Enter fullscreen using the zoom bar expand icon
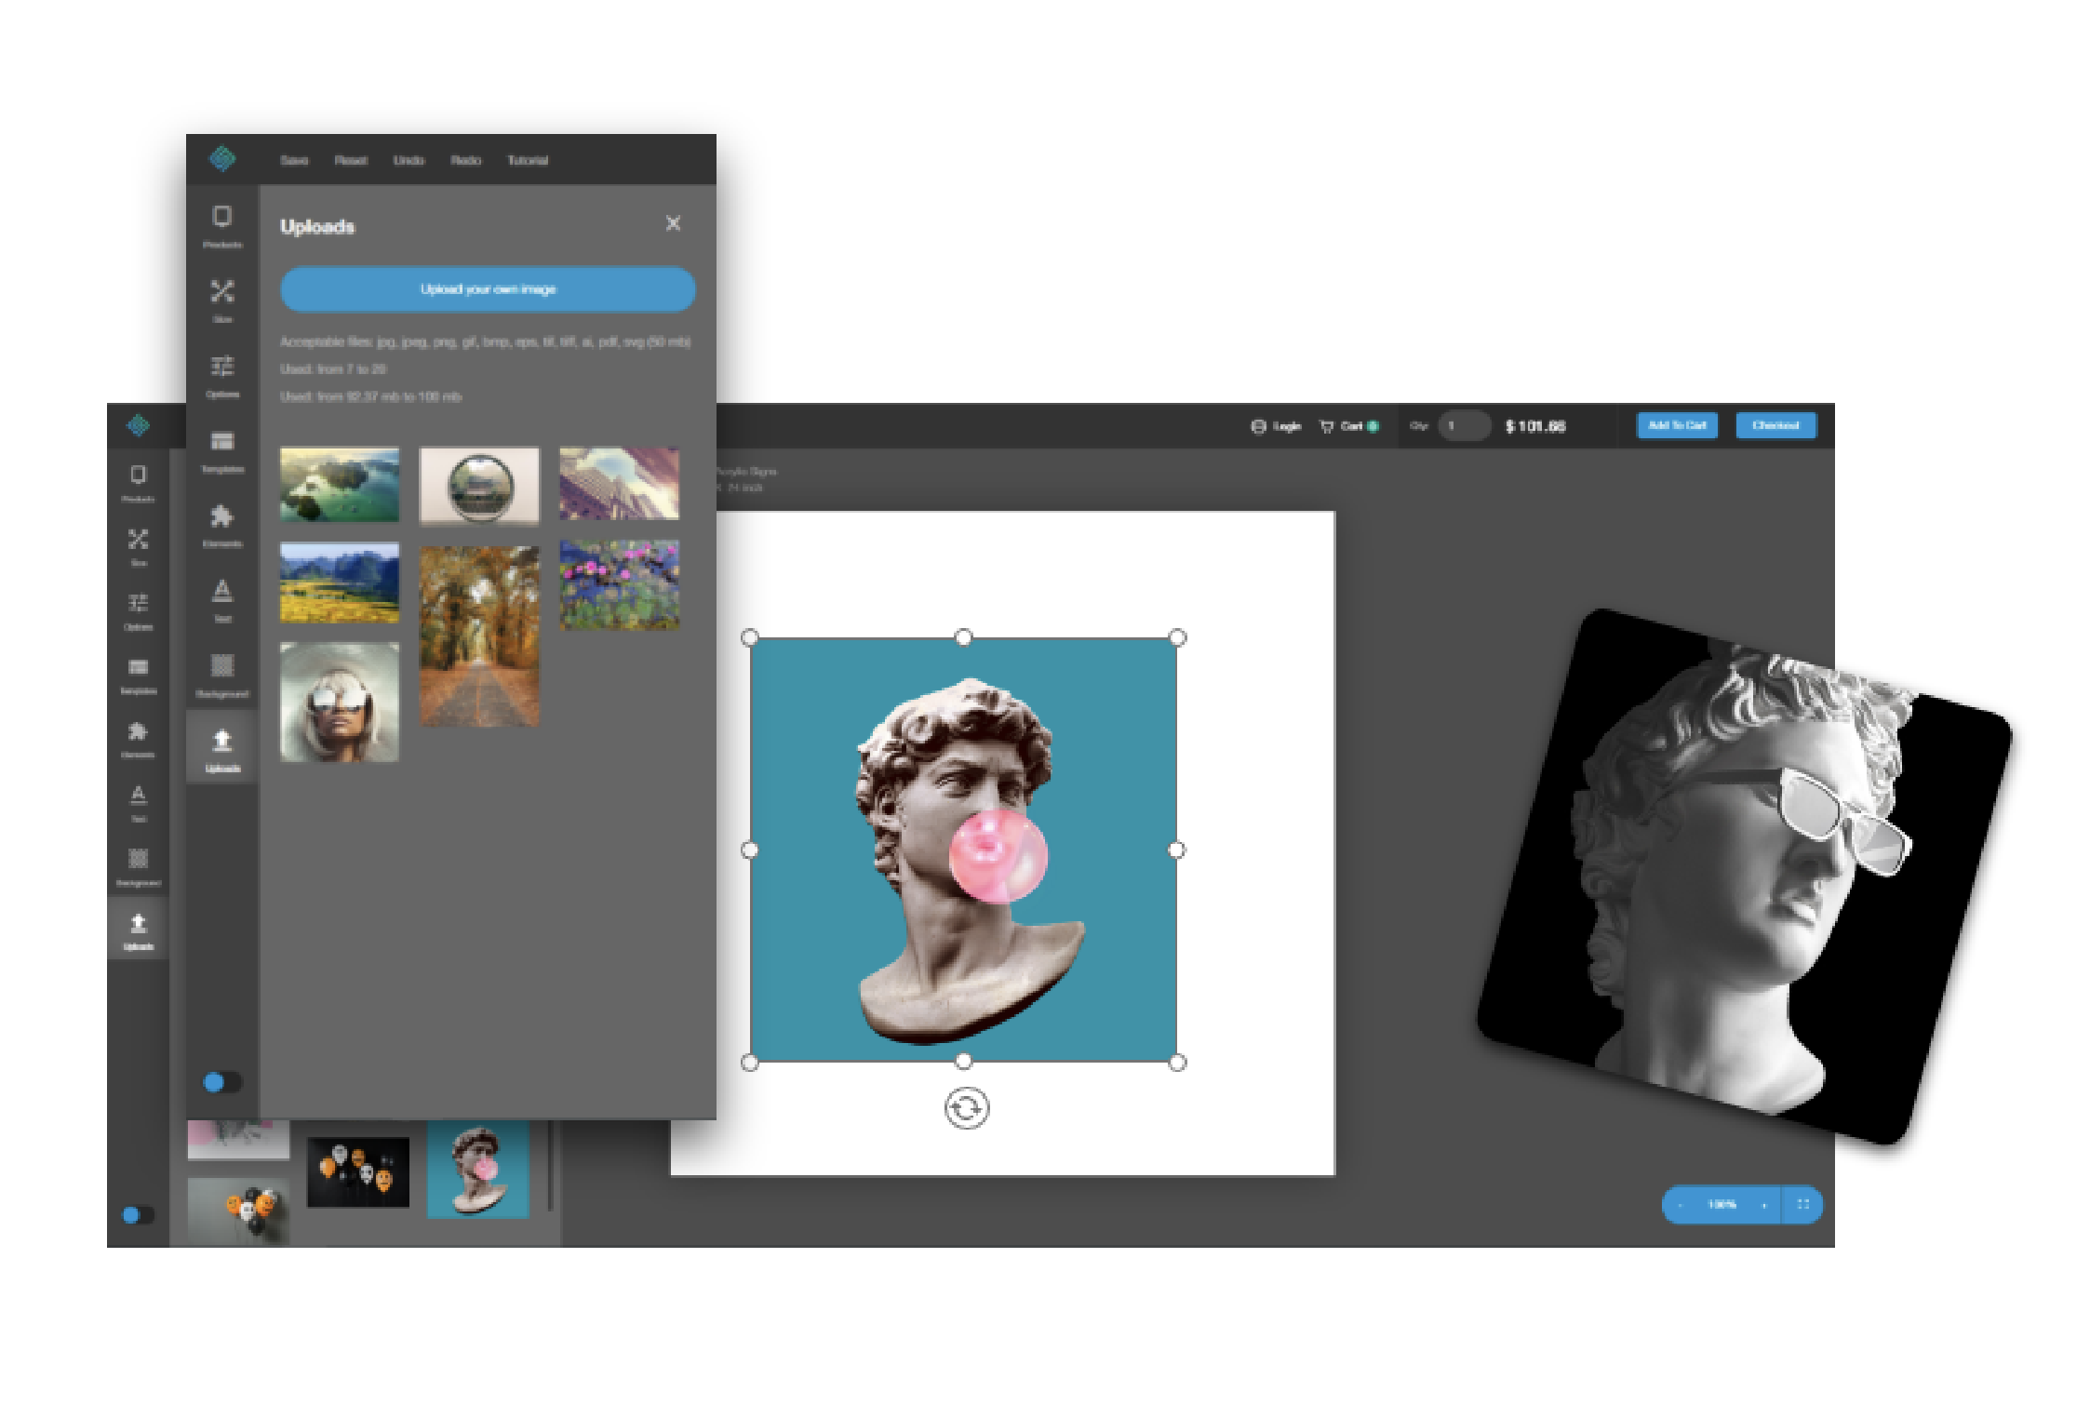Screen dimensions: 2090x1405 [x=1802, y=1204]
